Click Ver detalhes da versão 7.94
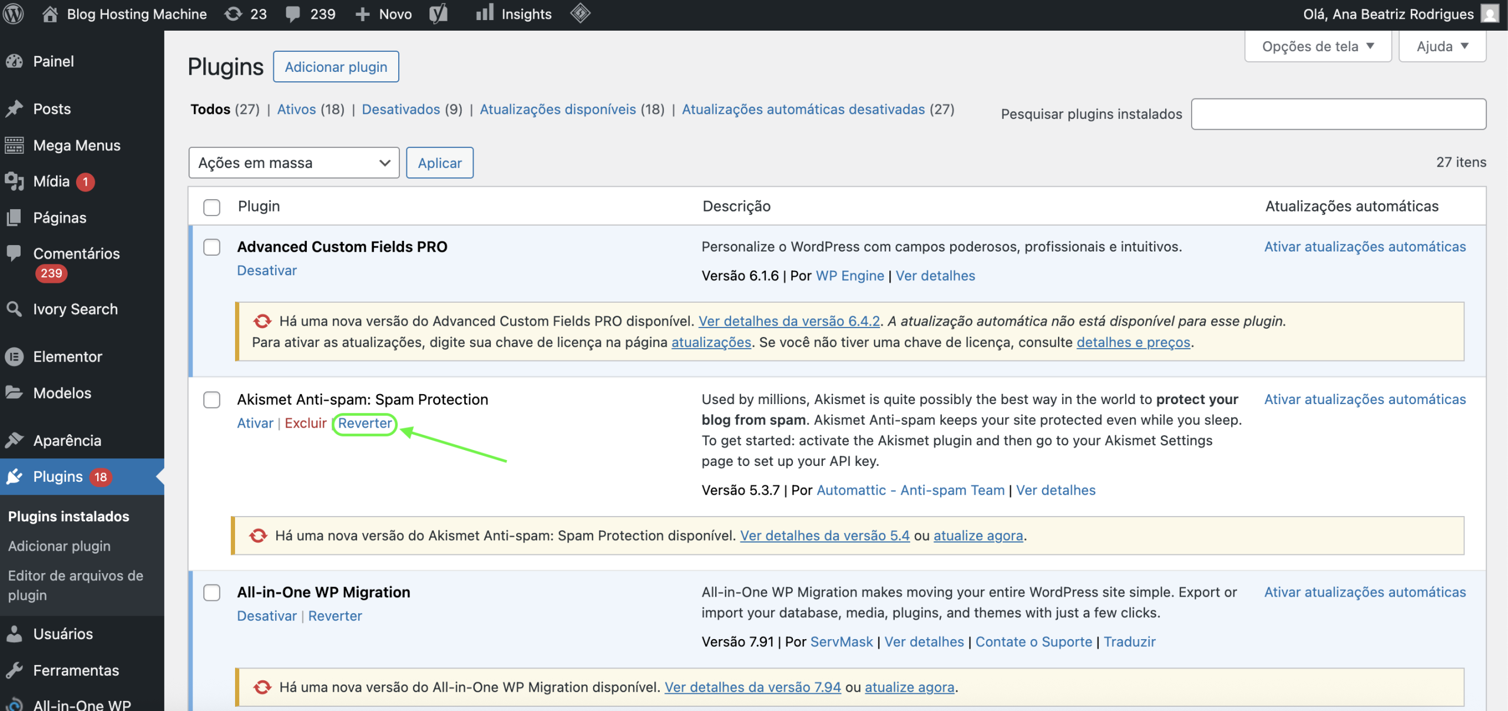This screenshot has height=711, width=1508. [752, 687]
